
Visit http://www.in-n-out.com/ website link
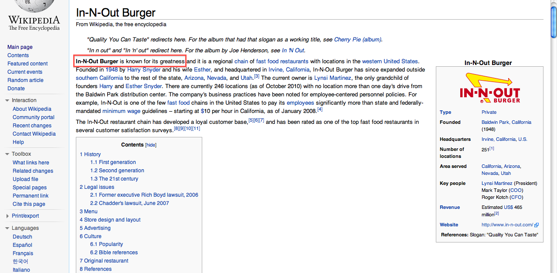[x=507, y=225]
